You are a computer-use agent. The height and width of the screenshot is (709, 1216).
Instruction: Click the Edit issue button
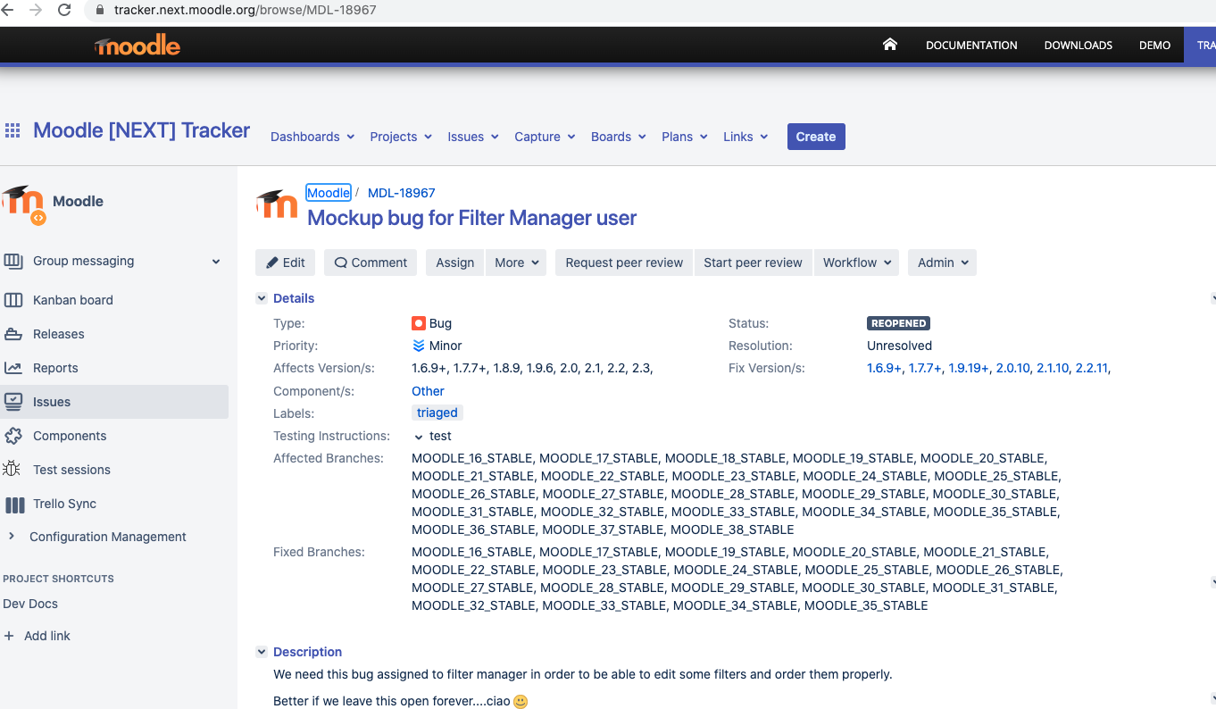point(285,263)
